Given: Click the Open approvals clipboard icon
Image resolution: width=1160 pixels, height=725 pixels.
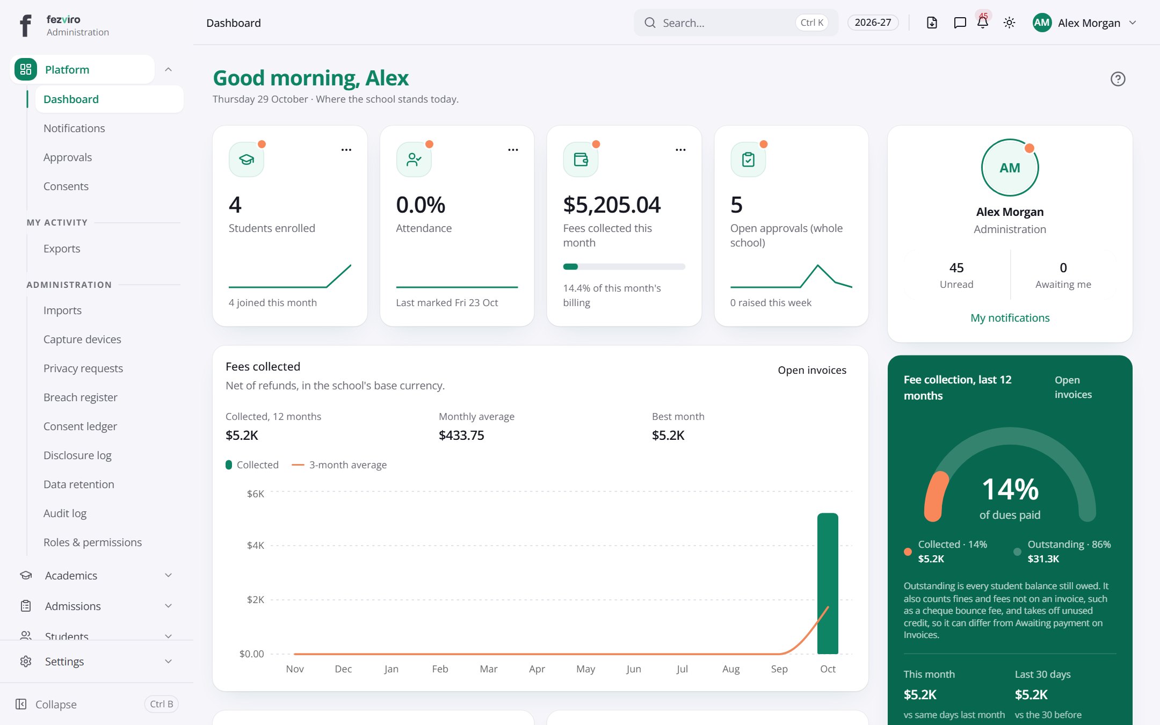Looking at the screenshot, I should (748, 160).
